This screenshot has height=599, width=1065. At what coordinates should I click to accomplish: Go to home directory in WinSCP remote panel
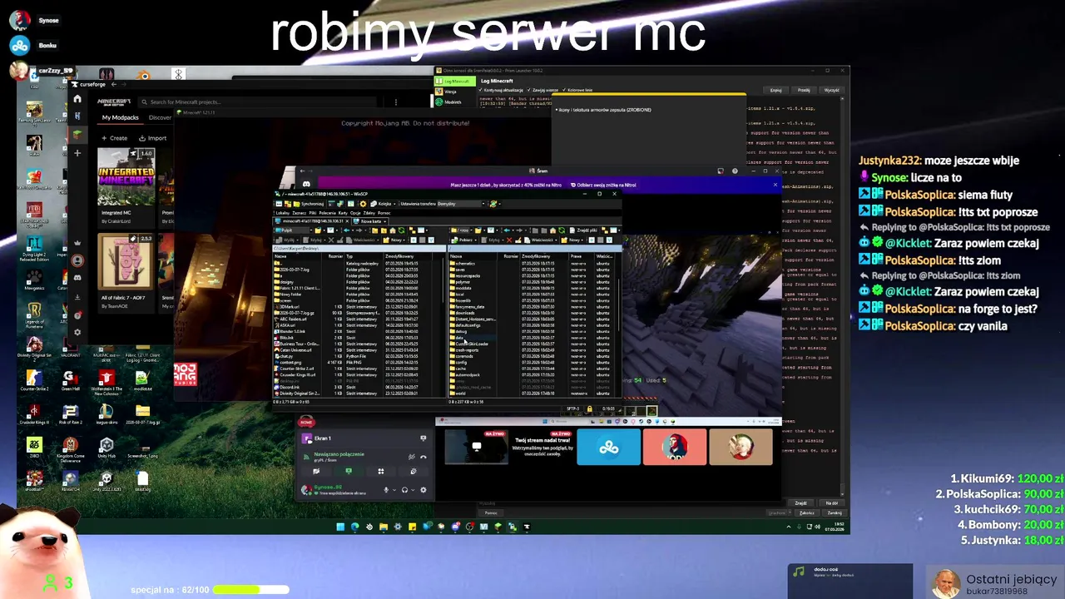click(552, 230)
